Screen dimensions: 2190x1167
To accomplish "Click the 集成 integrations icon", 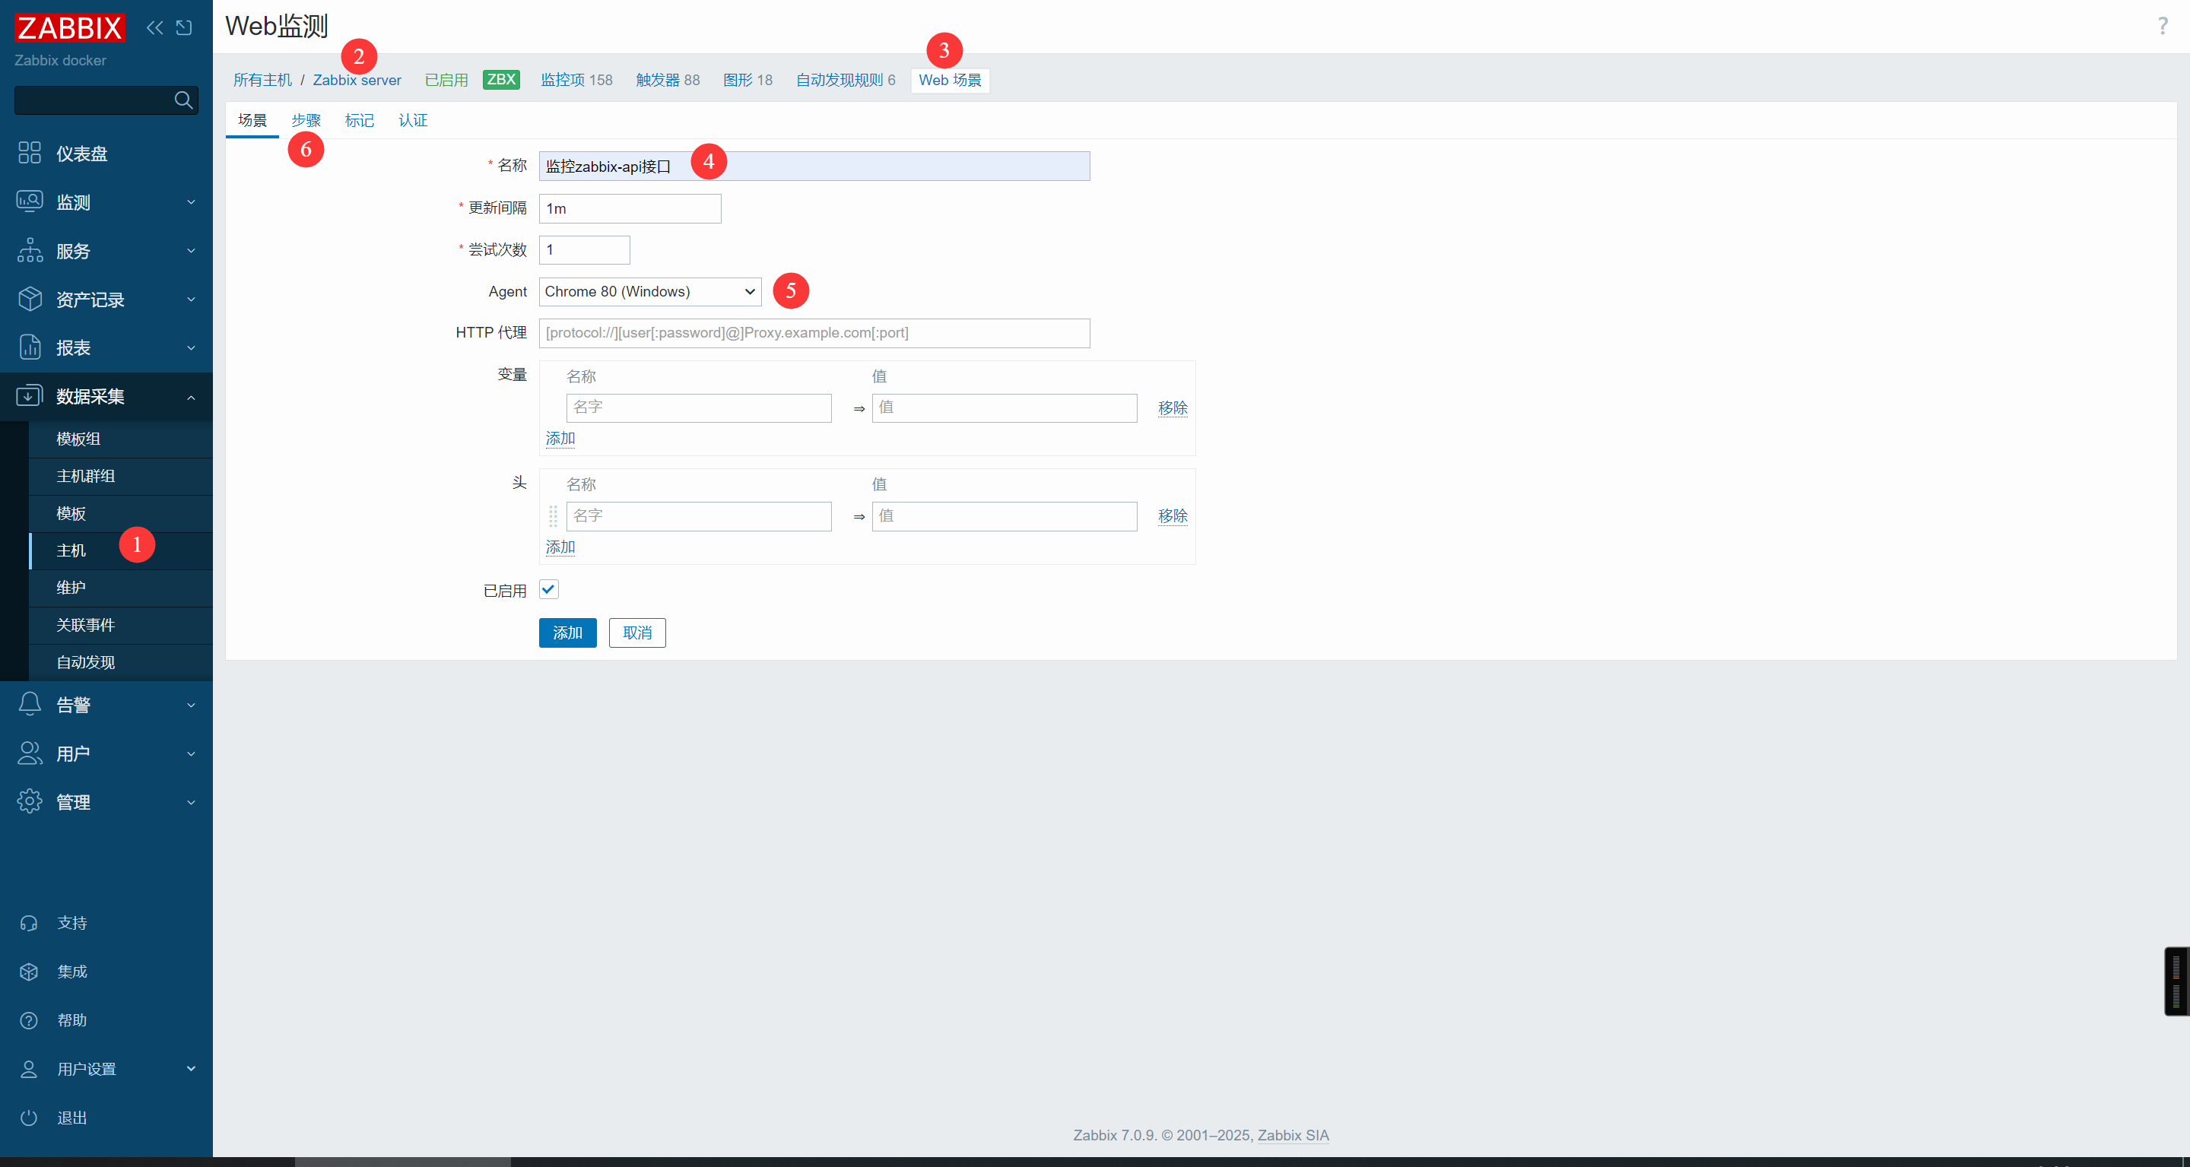I will pos(29,972).
